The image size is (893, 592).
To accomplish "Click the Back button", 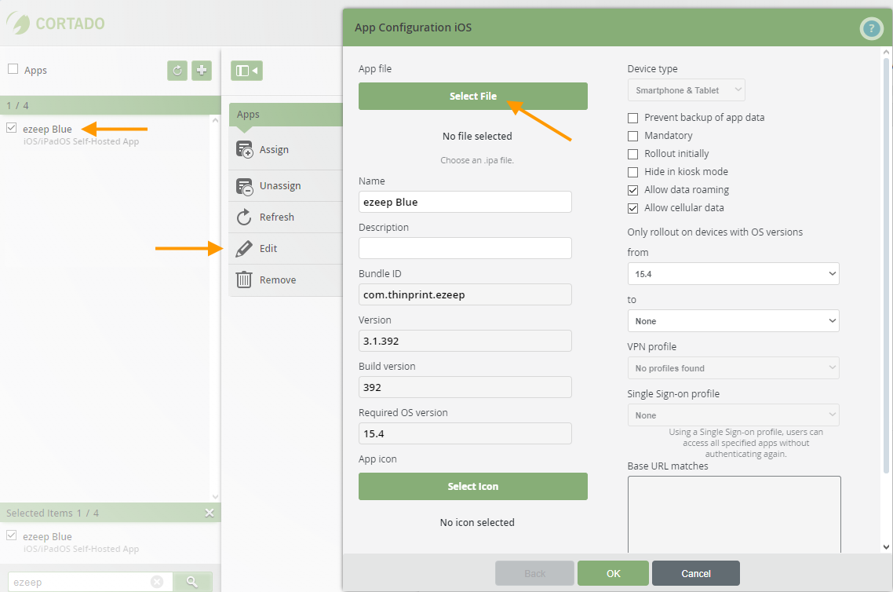I will 534,573.
